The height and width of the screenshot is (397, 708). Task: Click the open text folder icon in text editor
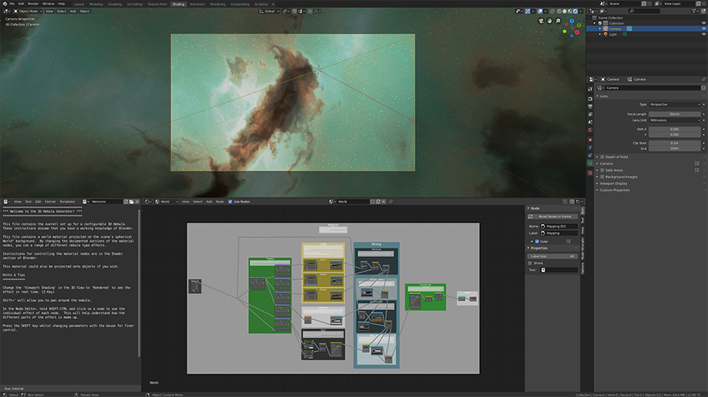click(131, 201)
